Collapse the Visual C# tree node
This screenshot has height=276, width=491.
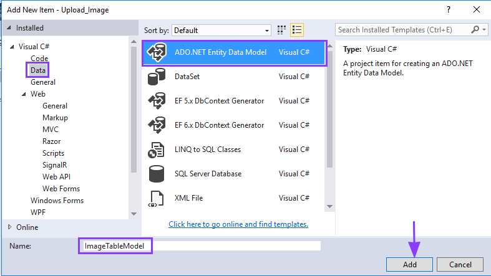12,46
